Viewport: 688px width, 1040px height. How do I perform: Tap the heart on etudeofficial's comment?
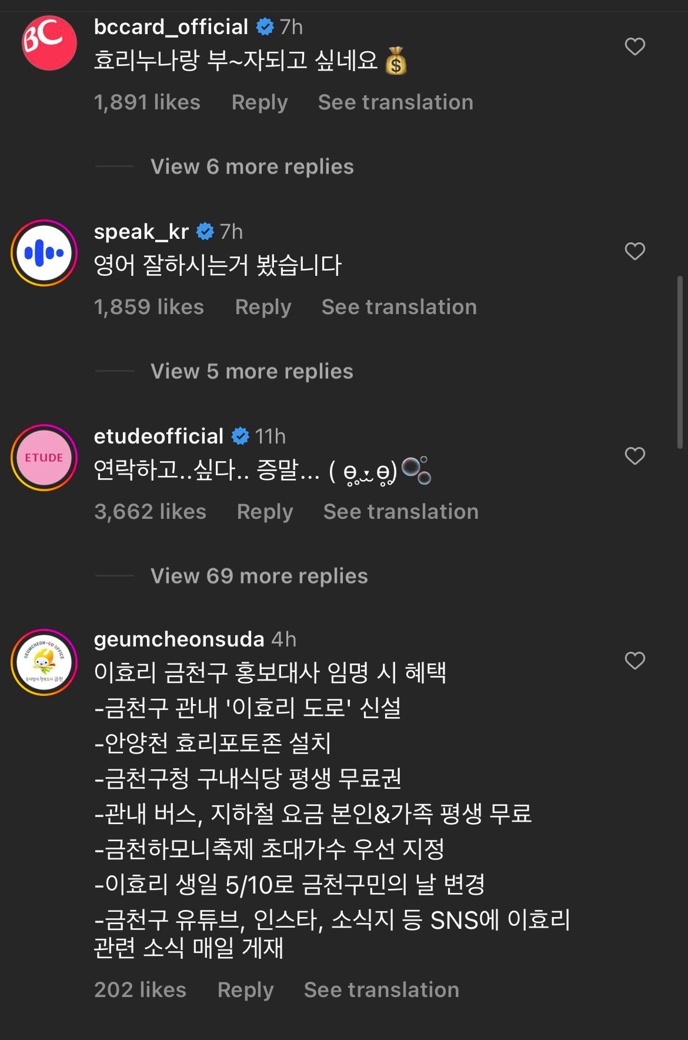point(634,456)
